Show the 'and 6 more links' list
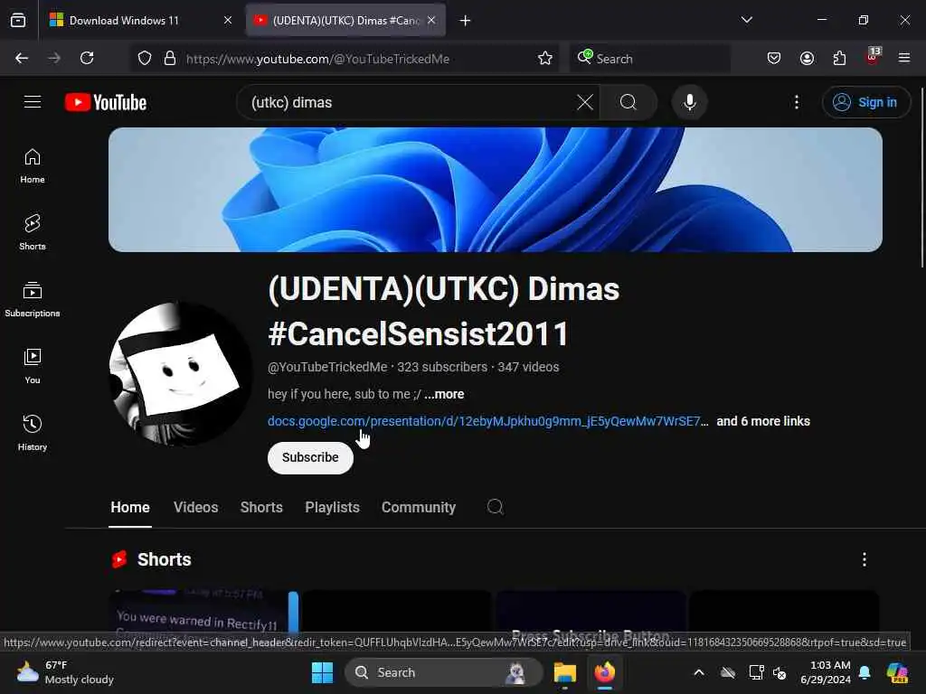 [763, 421]
